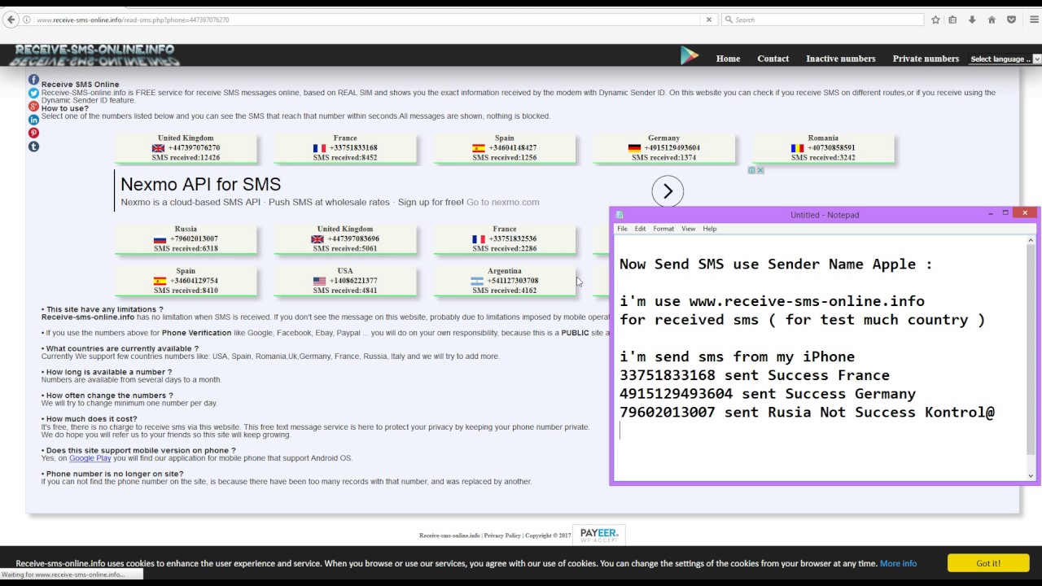This screenshot has height=586, width=1042.
Task: Select Spain number +34604148427
Action: (505, 148)
